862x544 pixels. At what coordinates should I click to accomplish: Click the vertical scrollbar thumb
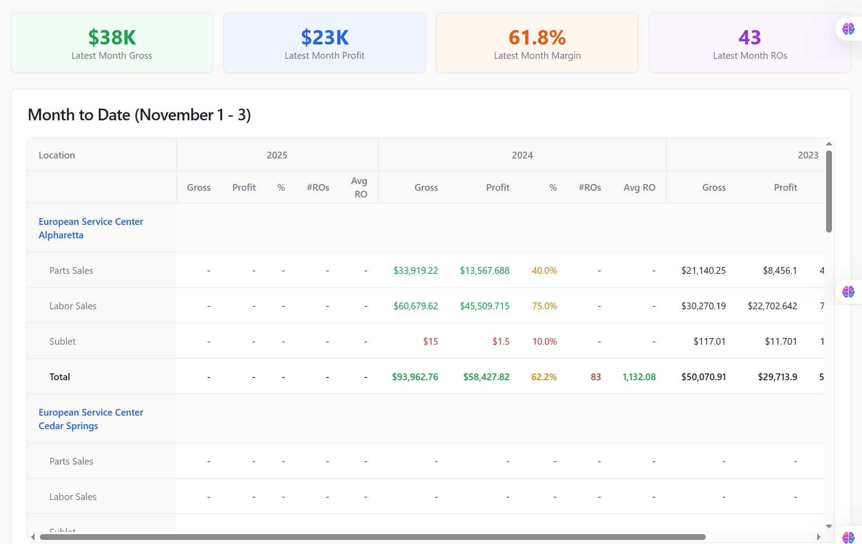[829, 192]
